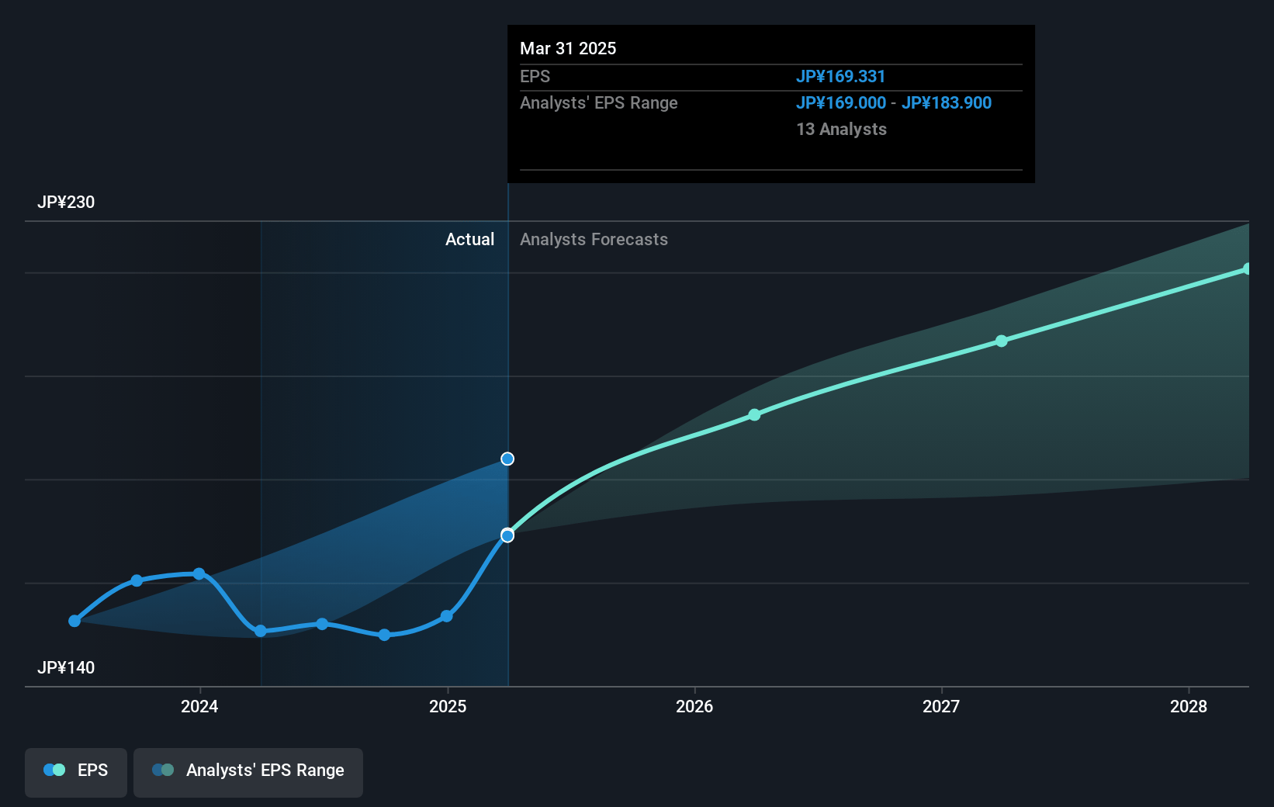Select the EPS point in late 2023
The height and width of the screenshot is (807, 1274).
tap(137, 580)
